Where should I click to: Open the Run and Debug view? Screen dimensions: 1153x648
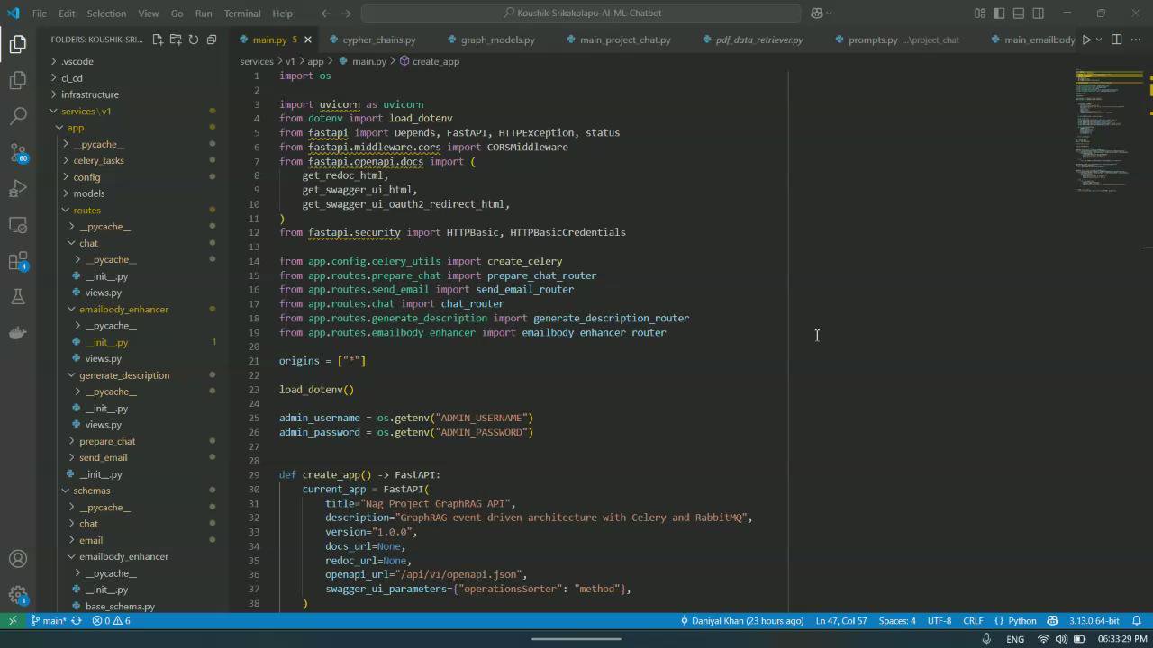coord(18,188)
